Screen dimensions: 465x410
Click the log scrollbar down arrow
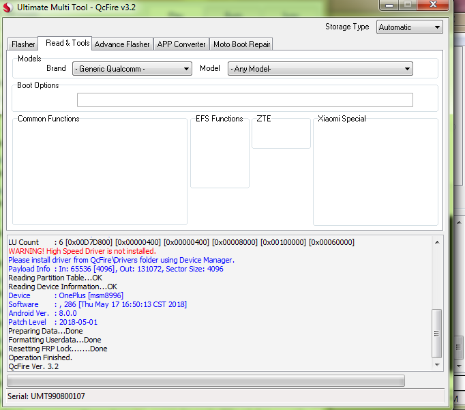[x=437, y=364]
